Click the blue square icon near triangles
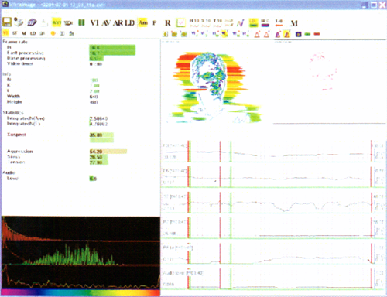Image resolution: width=387 pixels, height=297 pixels. click(x=299, y=34)
